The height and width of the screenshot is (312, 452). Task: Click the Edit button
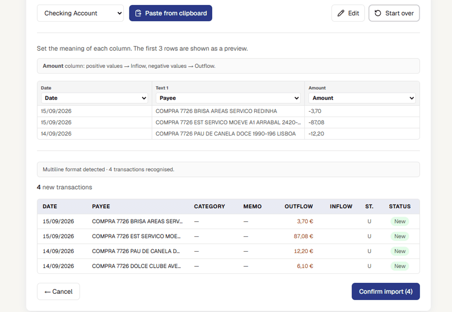tap(348, 13)
